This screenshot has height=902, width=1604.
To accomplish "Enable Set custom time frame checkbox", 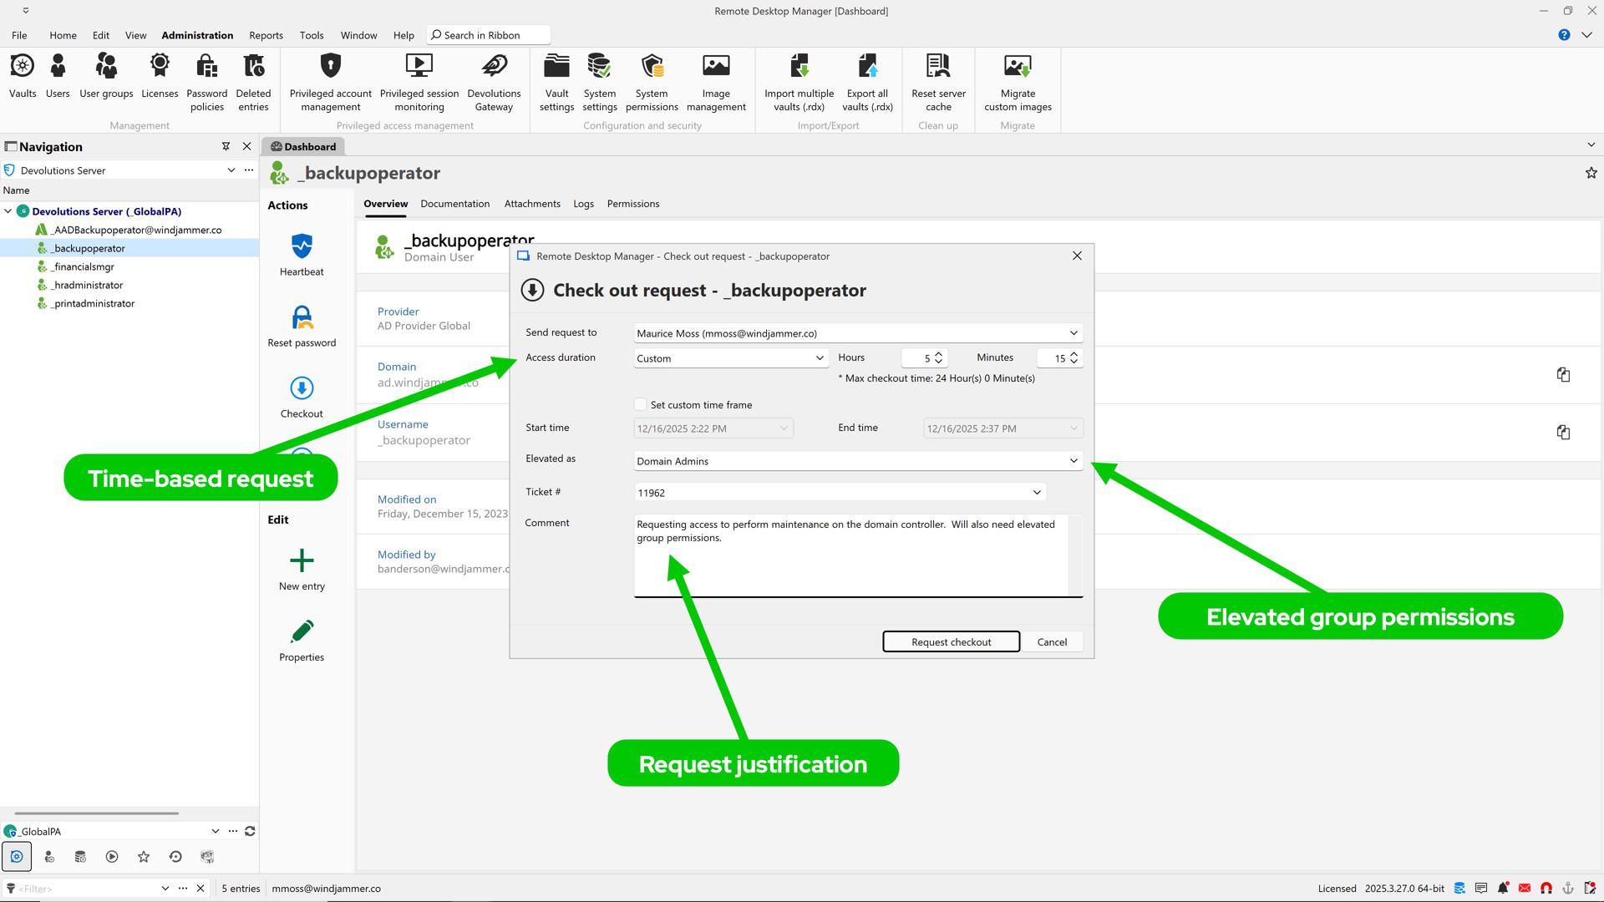I will pos(641,405).
